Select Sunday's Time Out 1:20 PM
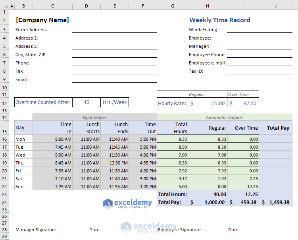 (143, 187)
